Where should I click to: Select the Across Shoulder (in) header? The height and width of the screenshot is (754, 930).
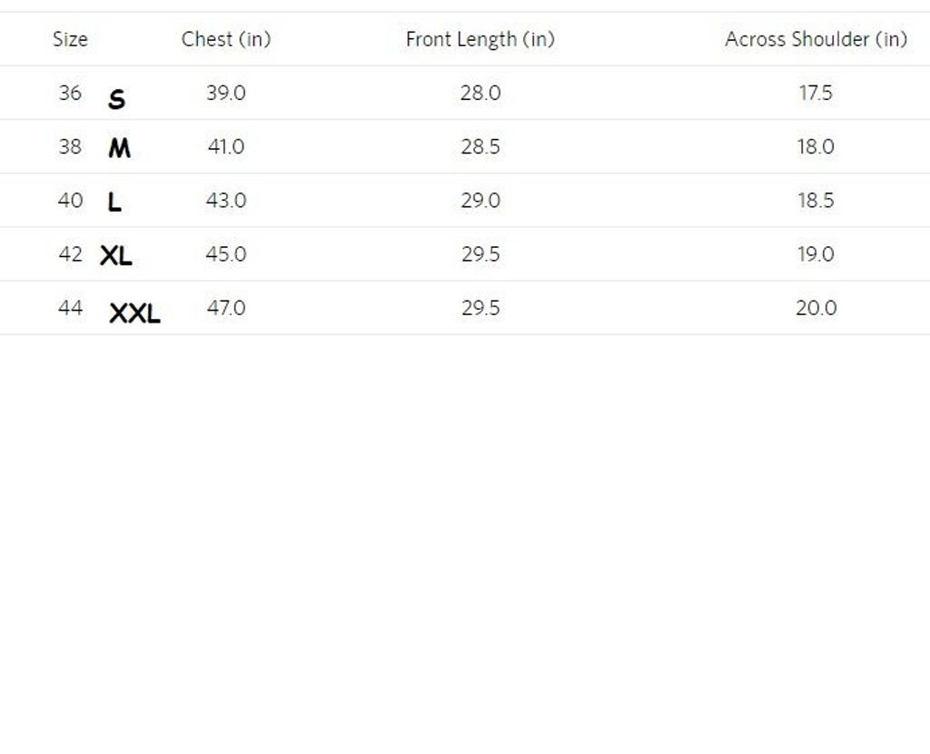point(816,39)
